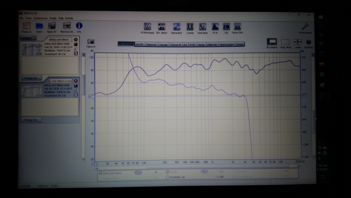Click Change Cal for first measurement
The image size is (351, 198).
pos(31,78)
